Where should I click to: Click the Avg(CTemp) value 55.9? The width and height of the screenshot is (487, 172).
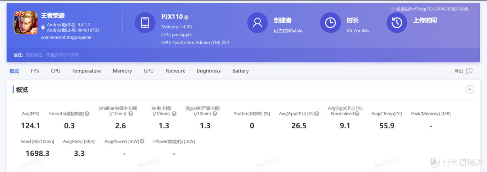(x=387, y=126)
